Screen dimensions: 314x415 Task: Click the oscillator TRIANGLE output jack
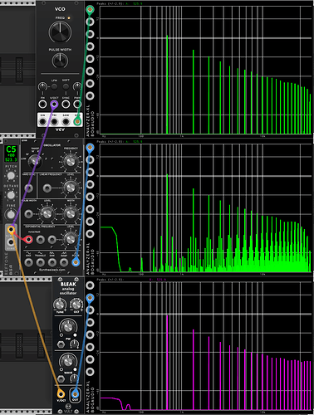(x=40, y=262)
